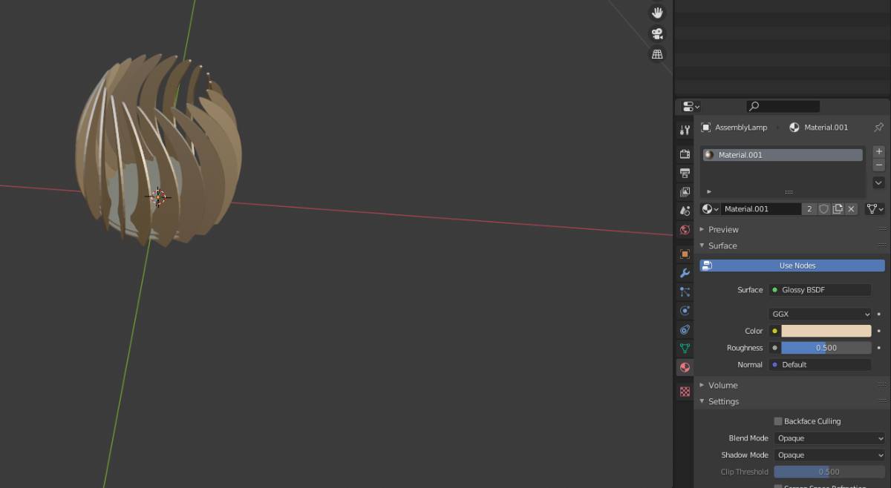The width and height of the screenshot is (891, 488).
Task: Open properties editor type dropdown
Action: pyautogui.click(x=691, y=107)
